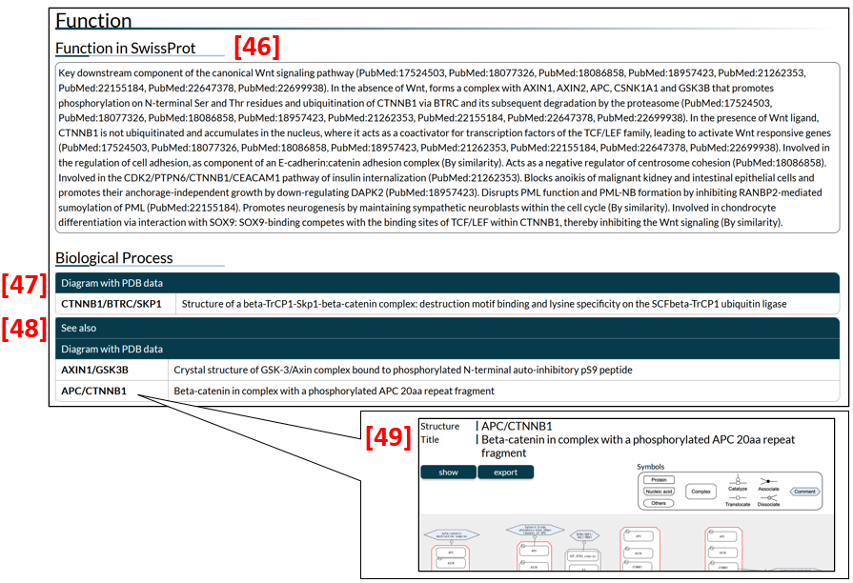Click the Others symbol in legend
Image resolution: width=853 pixels, height=583 pixels.
(659, 503)
